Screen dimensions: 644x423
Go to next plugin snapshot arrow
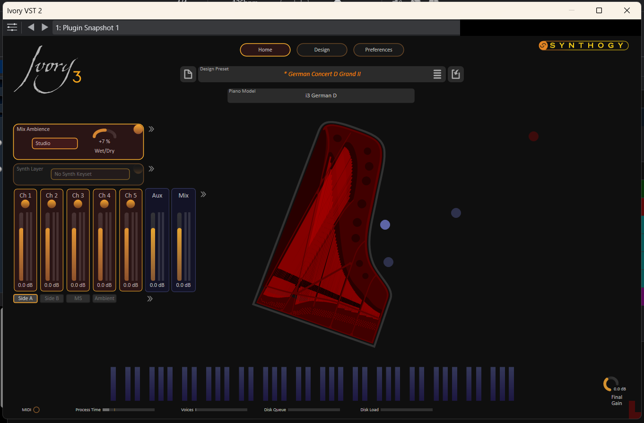(x=45, y=27)
